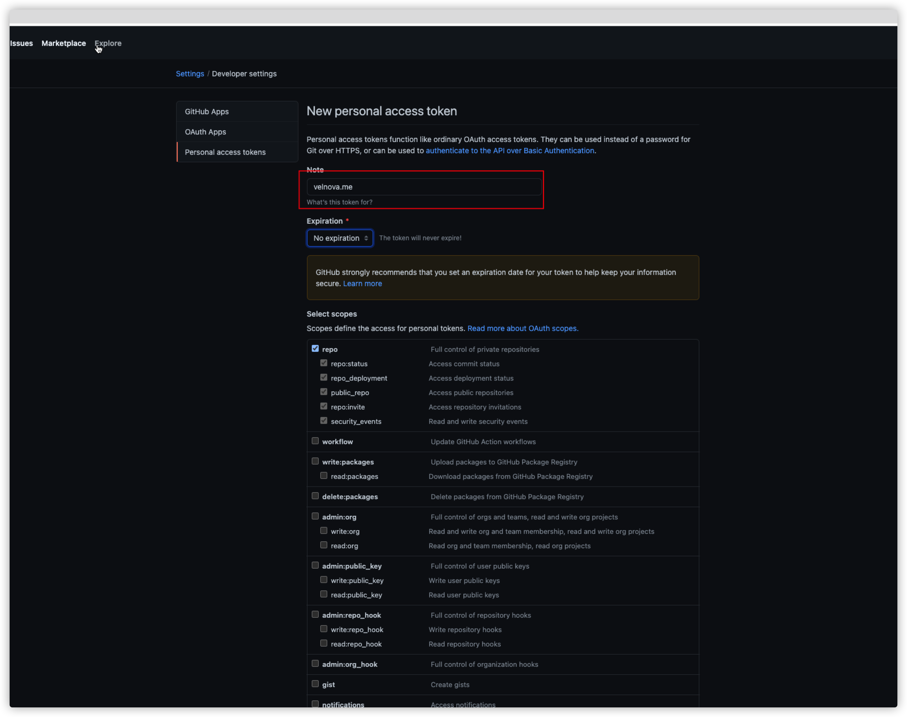Enable the write:packages scope
This screenshot has height=717, width=907.
pos(315,461)
